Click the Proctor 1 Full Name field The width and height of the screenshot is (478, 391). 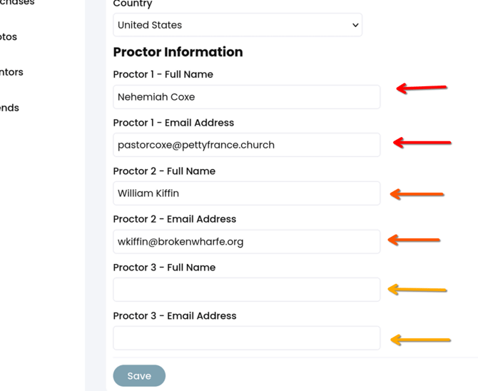pos(246,97)
